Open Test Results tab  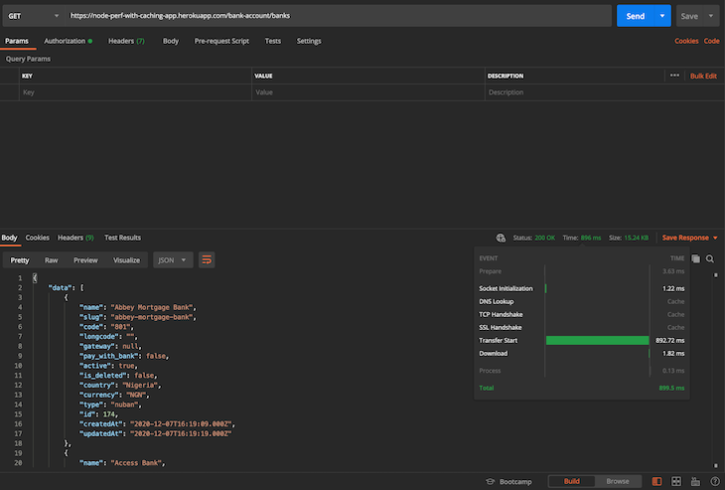click(x=122, y=238)
